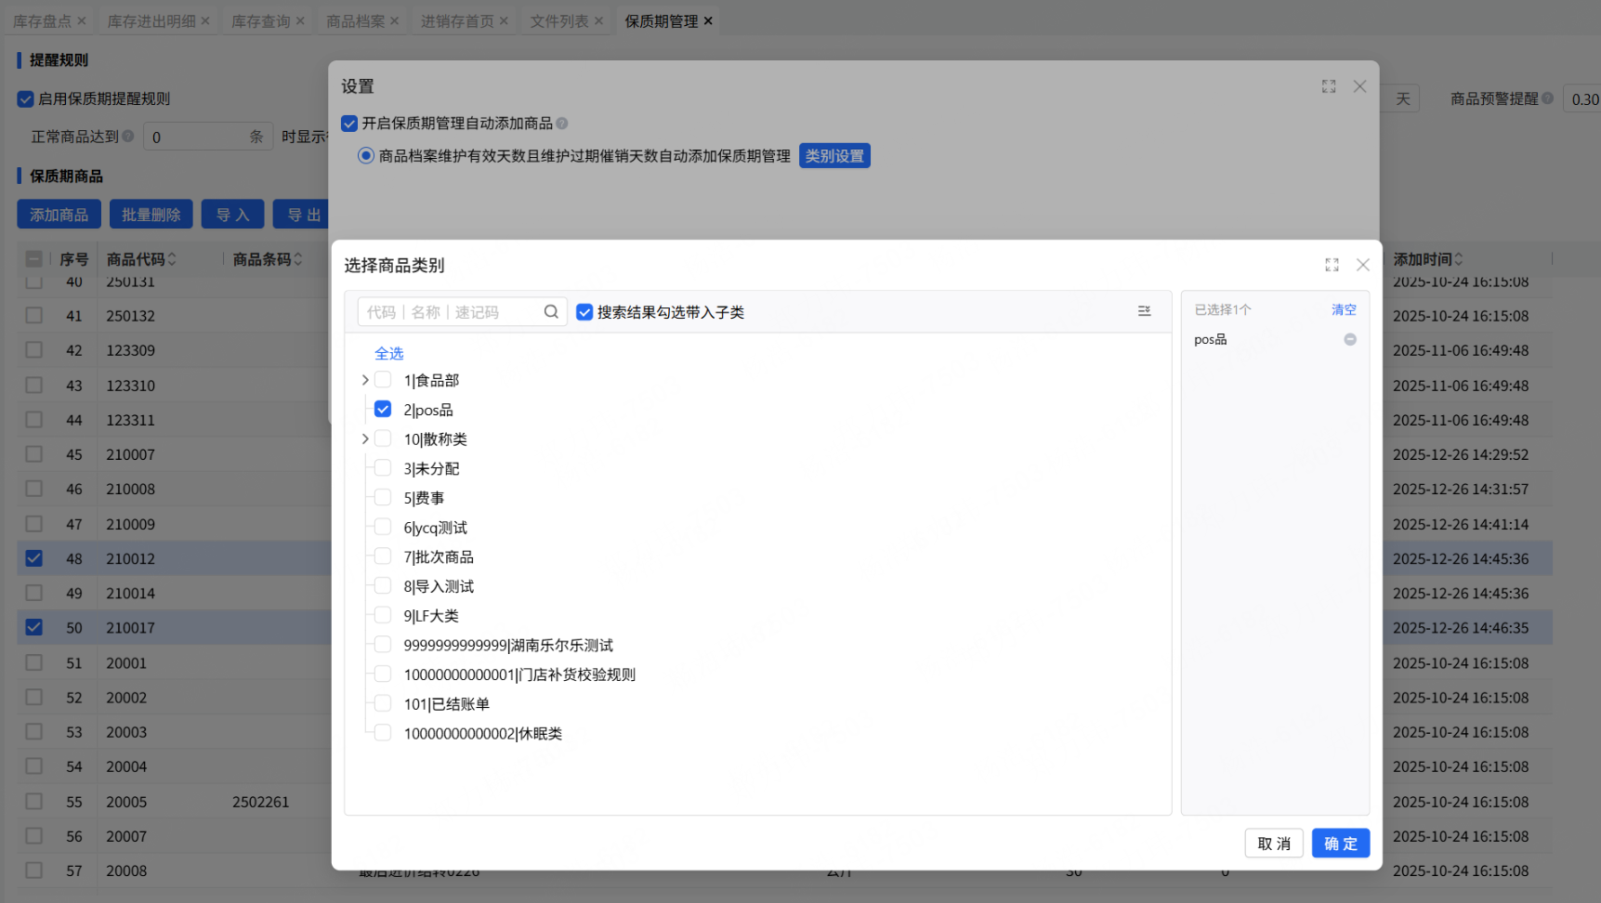Remove pos品 from selected list
This screenshot has height=903, width=1601.
point(1350,340)
